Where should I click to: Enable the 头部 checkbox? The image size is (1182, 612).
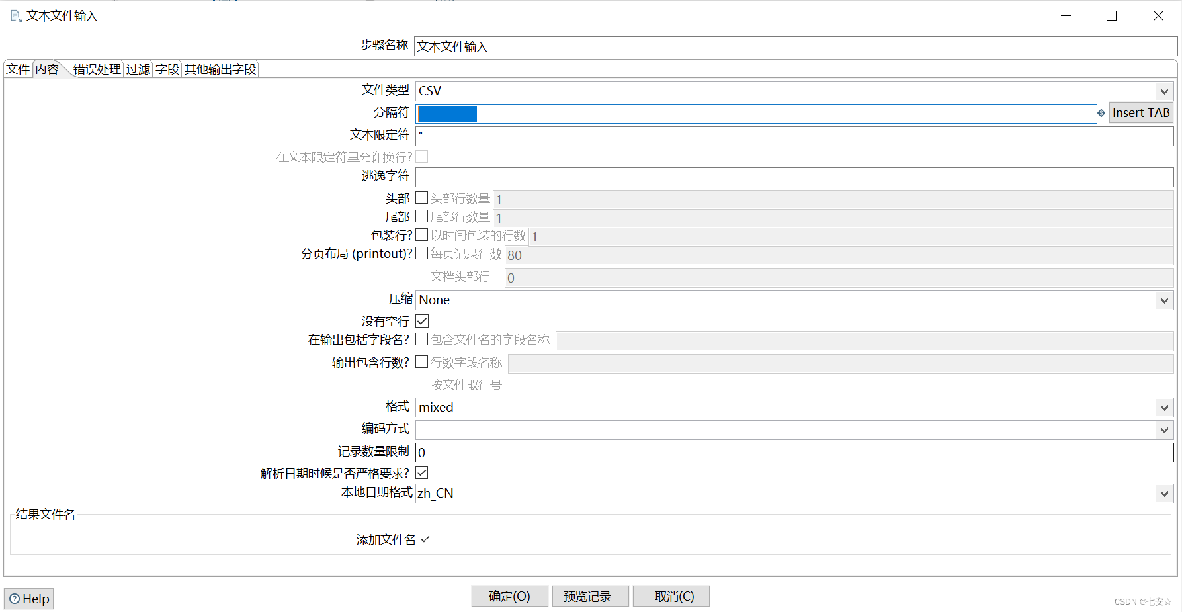pyautogui.click(x=421, y=197)
